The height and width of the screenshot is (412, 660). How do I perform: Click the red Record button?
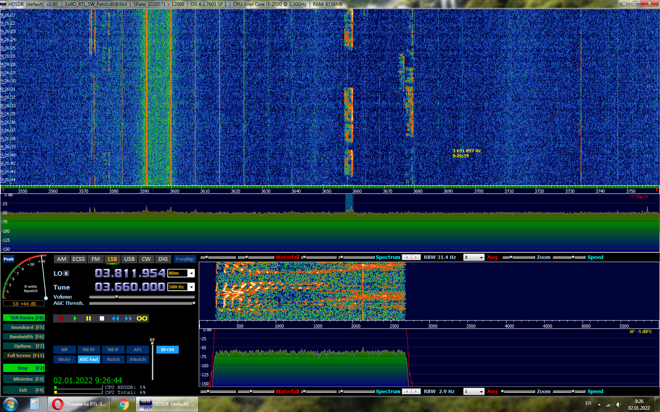click(x=61, y=318)
